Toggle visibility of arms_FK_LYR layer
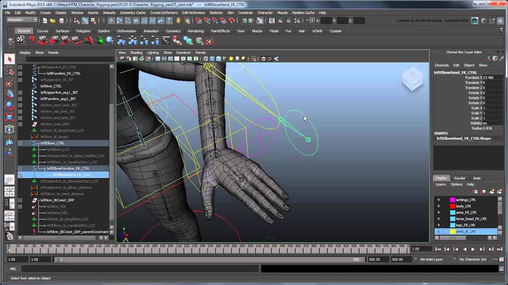Screen dimensions: 508x285 tap(439, 213)
